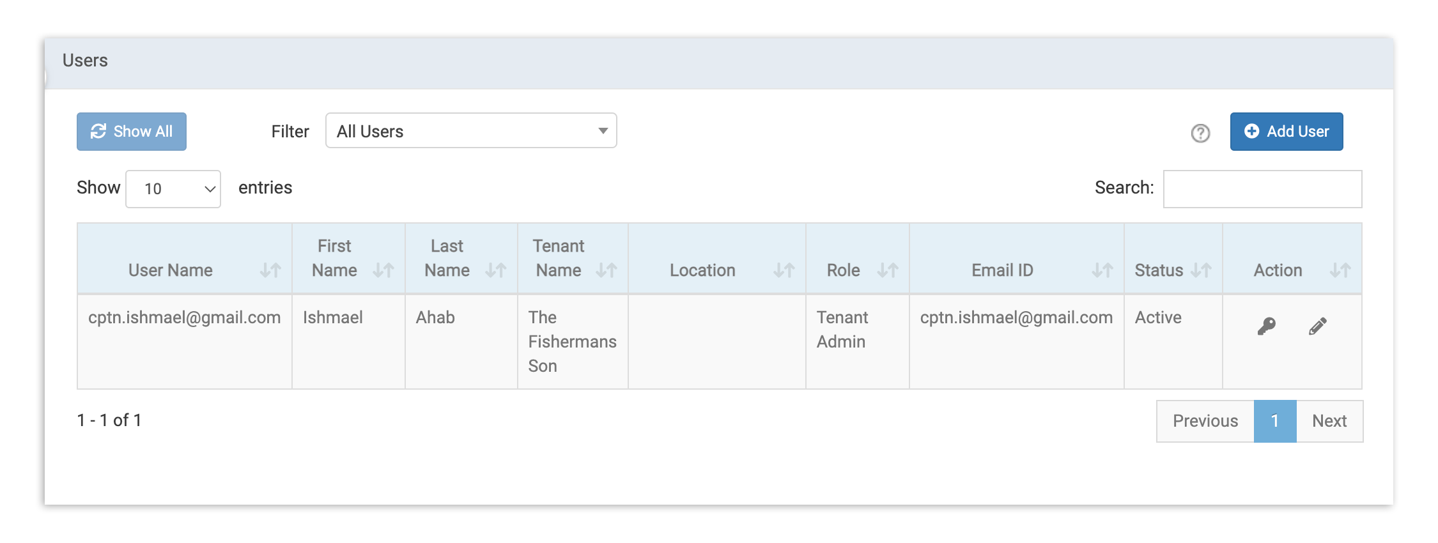Sort by Last Name column arrows
The width and height of the screenshot is (1438, 543).
coord(496,270)
